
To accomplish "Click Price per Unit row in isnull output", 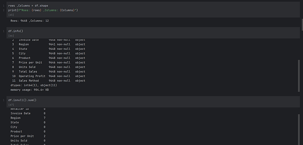I will [28, 136].
